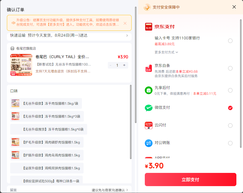Toggle the selected 微信支付 radio

(x=230, y=108)
